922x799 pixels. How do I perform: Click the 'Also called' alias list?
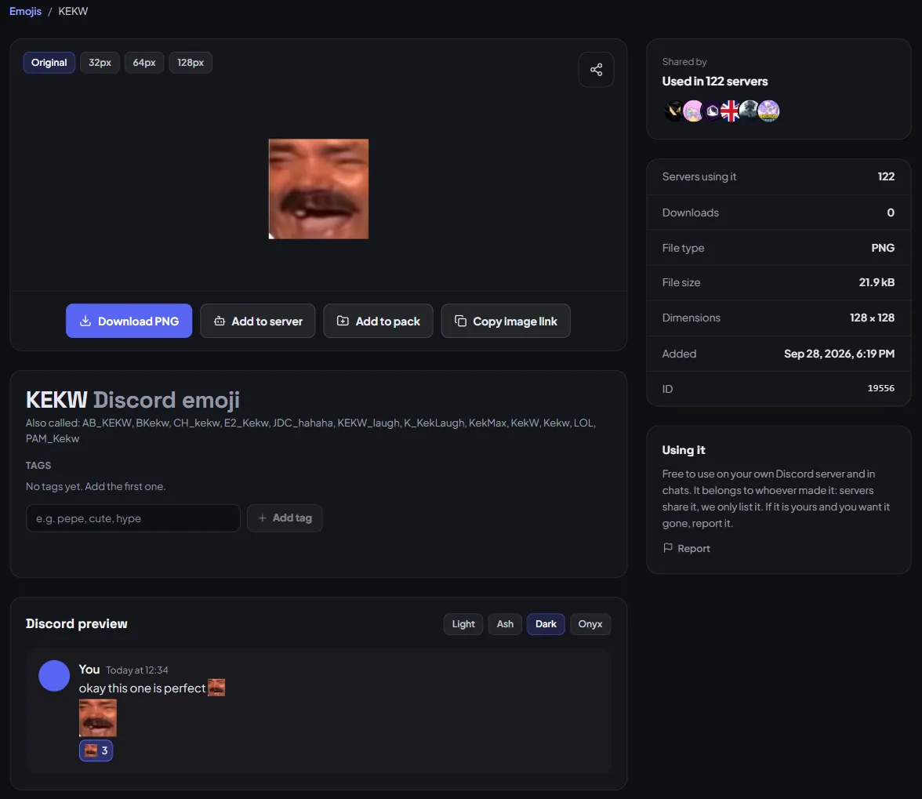point(311,430)
